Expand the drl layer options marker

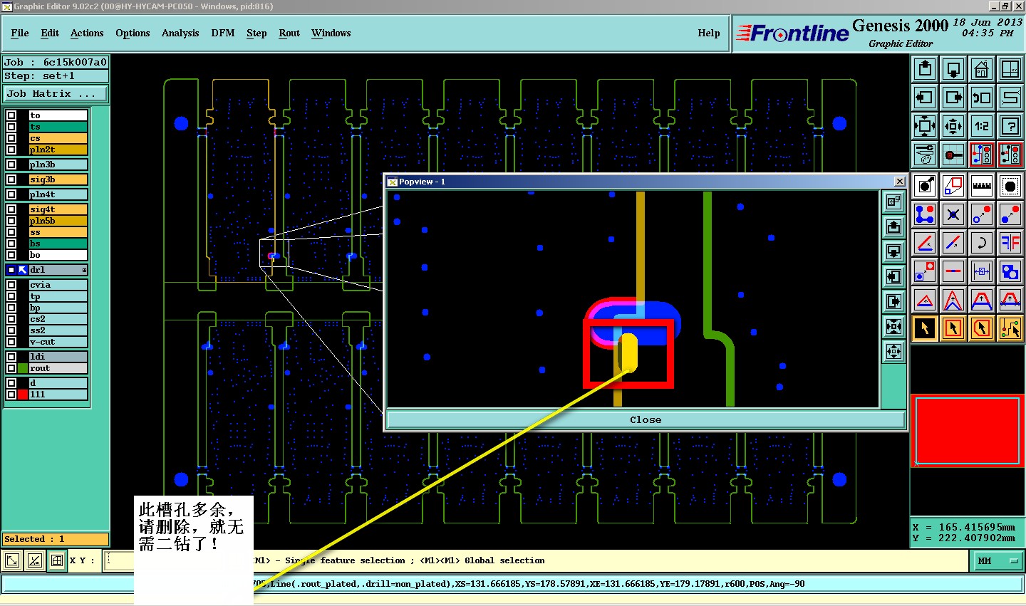pyautogui.click(x=84, y=270)
